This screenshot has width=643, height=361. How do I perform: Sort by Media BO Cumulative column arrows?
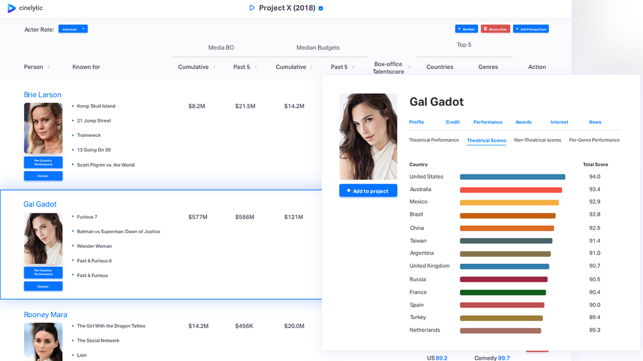tap(214, 67)
